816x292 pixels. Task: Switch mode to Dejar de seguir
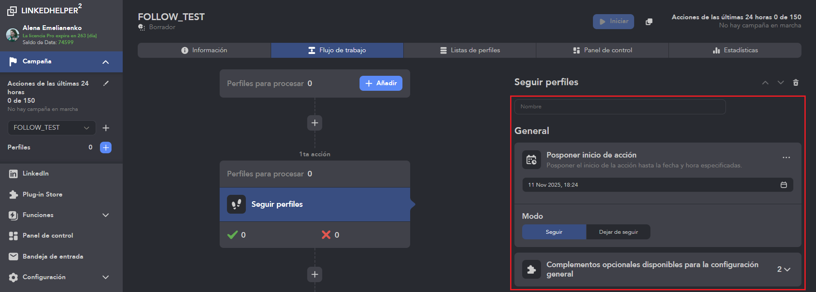(x=618, y=232)
